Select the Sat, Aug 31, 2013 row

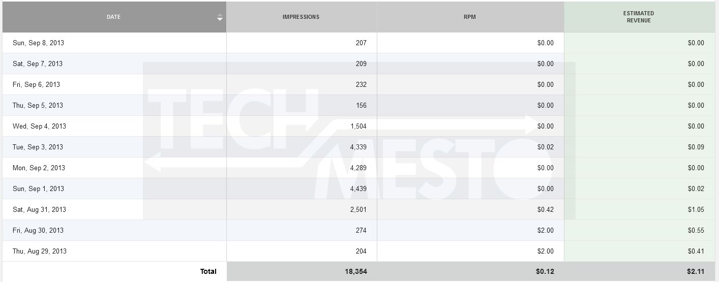358,209
